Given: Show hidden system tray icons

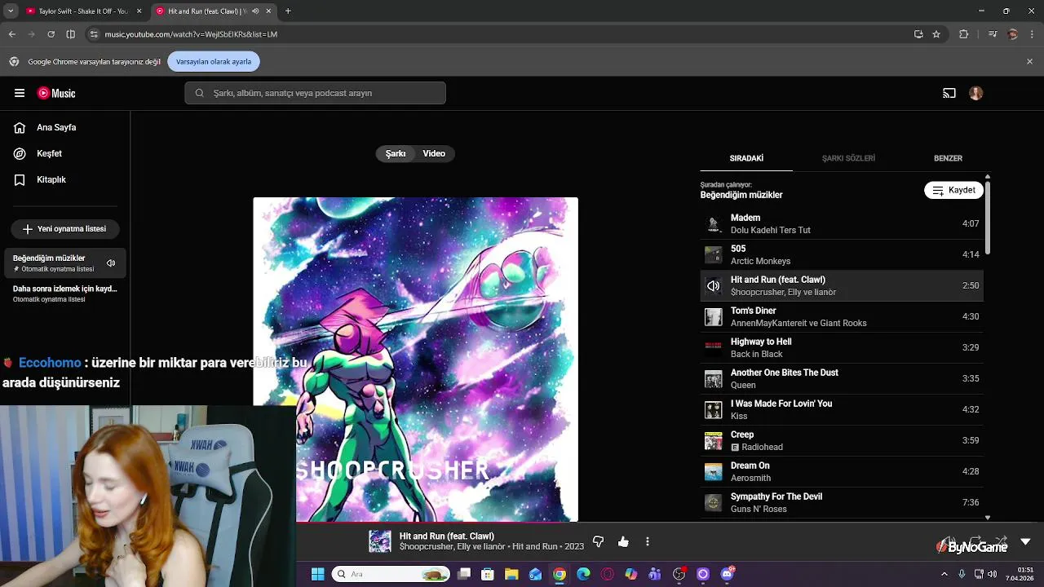Looking at the screenshot, I should coord(944,574).
